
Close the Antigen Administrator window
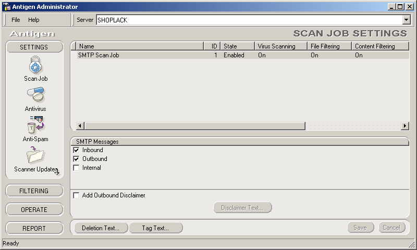(409, 7)
